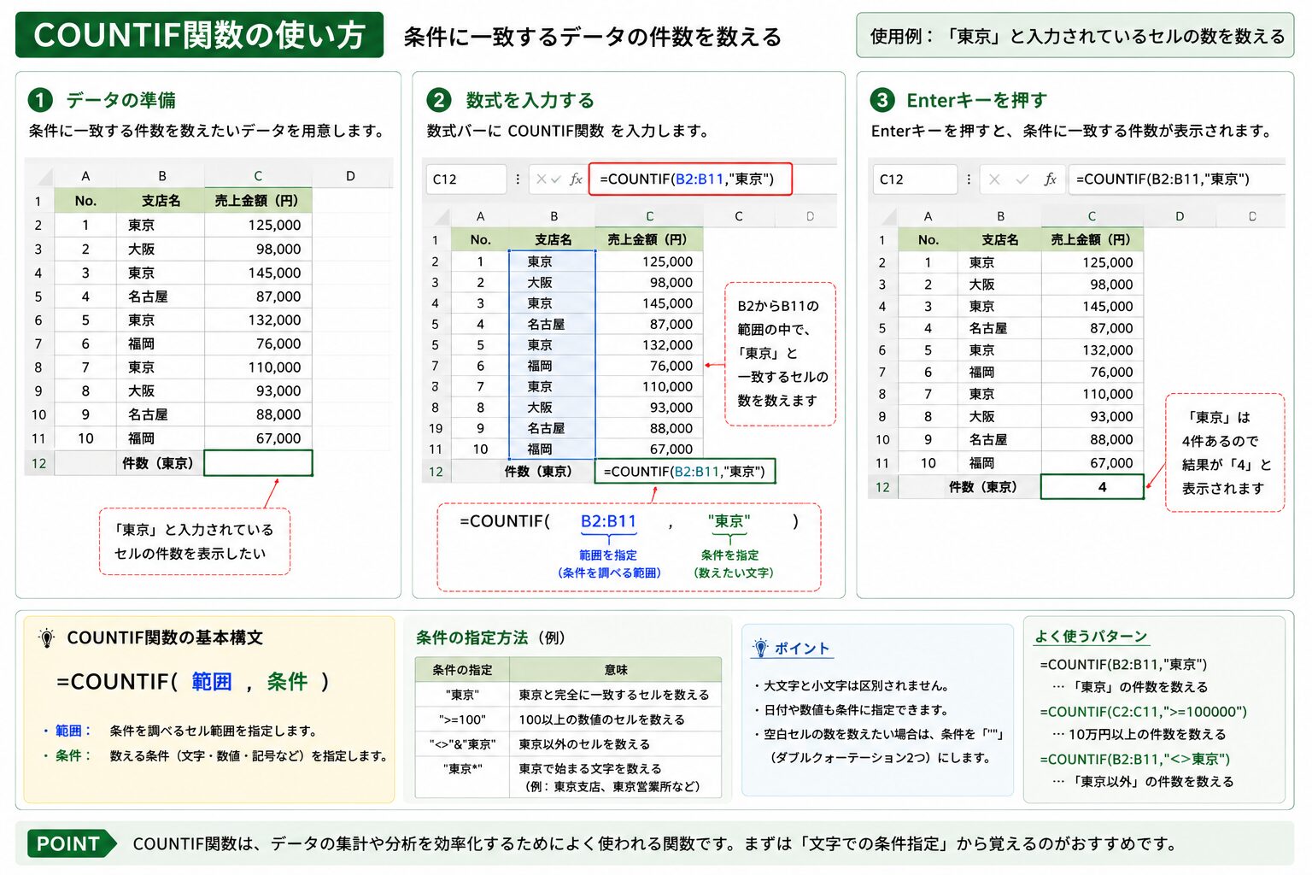Click the よく使うパターン heading
Viewport: 1312px width, 875px height.
coord(1091,637)
